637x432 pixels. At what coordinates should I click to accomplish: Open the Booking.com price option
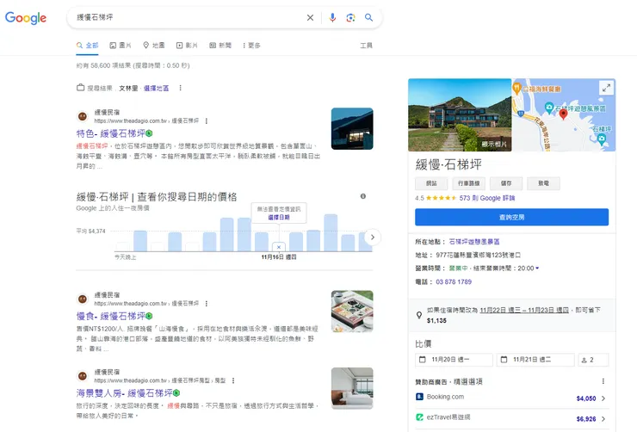pos(512,398)
